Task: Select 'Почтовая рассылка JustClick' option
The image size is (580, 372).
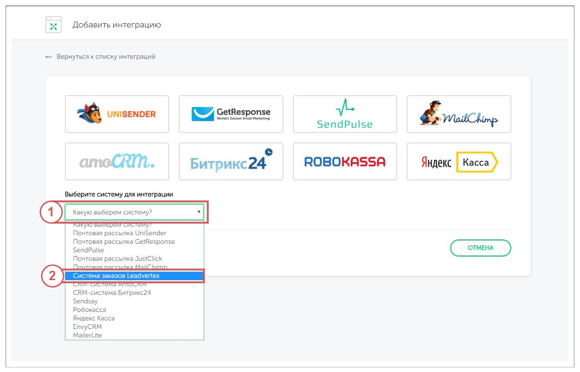Action: point(118,258)
